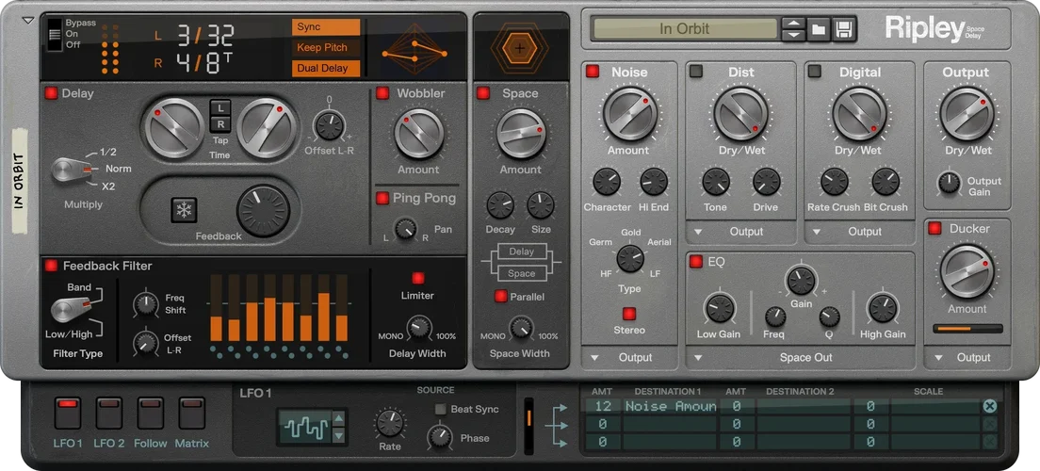
Task: Click the orange hexagon plus Space icon
Action: 520,47
